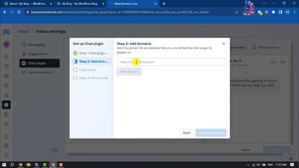
Task: Click the Inbox breadcrumb link
Action: coord(23,31)
